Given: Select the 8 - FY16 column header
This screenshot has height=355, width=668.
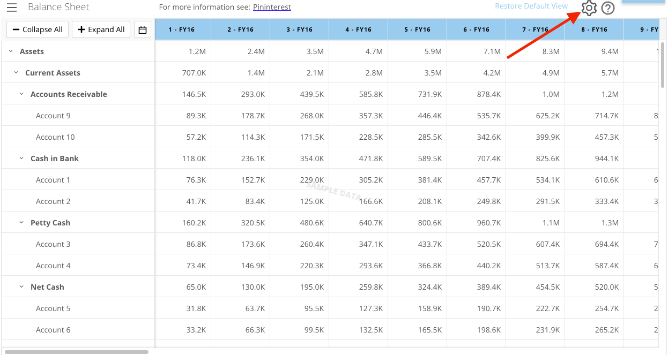Looking at the screenshot, I should pos(595,29).
